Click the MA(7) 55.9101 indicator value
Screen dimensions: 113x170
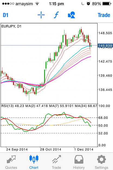61,106
